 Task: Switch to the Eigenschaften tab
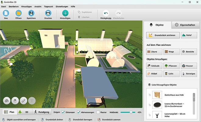tap(185, 25)
